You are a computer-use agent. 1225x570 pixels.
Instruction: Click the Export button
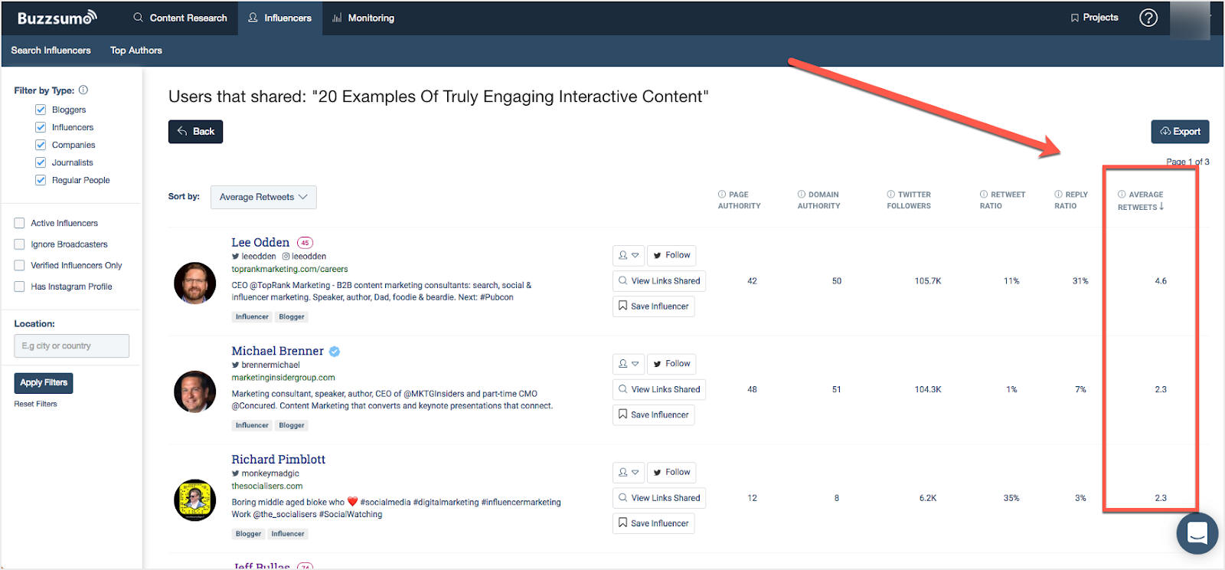(x=1180, y=132)
